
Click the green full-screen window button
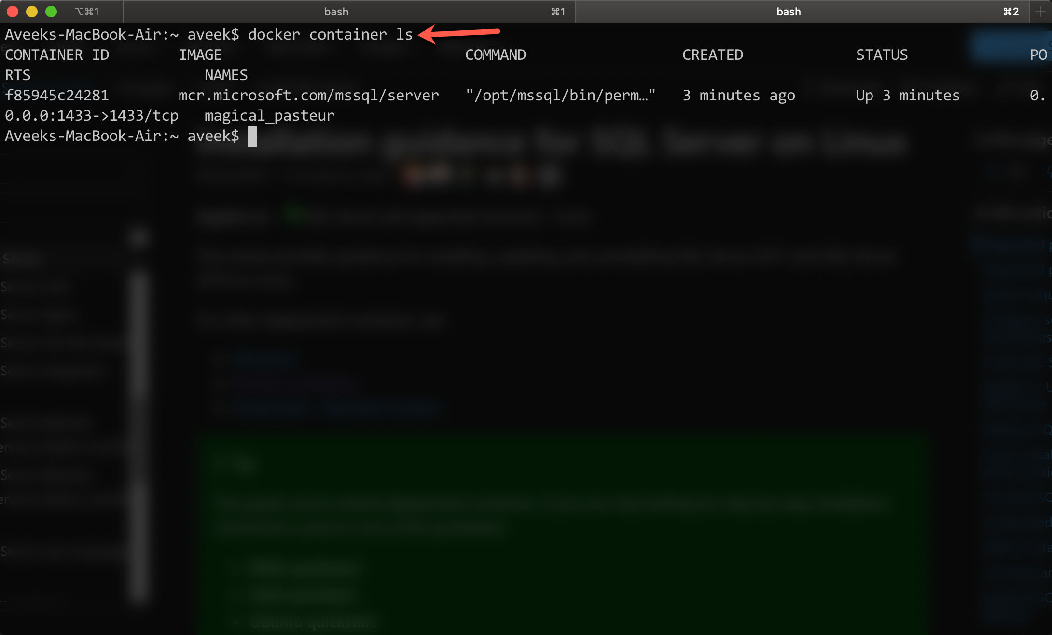click(51, 12)
